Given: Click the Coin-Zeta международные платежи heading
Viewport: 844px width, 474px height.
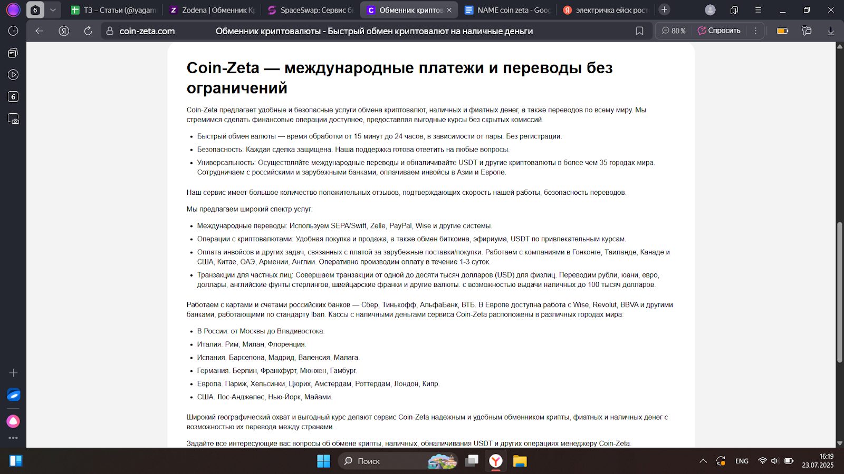Looking at the screenshot, I should pyautogui.click(x=399, y=77).
